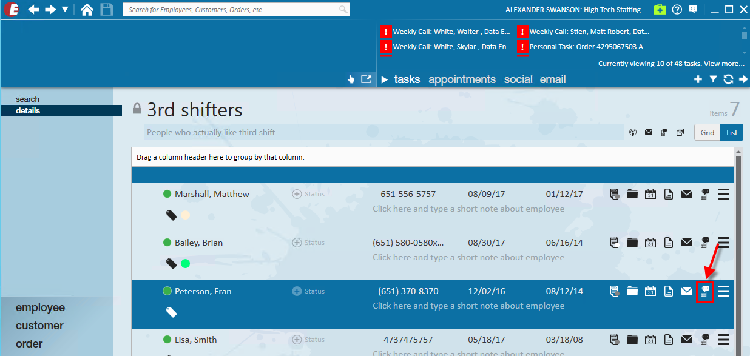Open Bailey, Brian's message log notepad icon
Viewport: 750px width, 356px height.
pyautogui.click(x=615, y=243)
